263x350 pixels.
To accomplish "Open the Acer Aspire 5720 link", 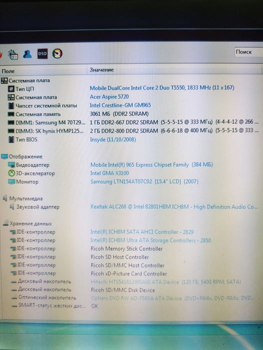I will click(109, 96).
